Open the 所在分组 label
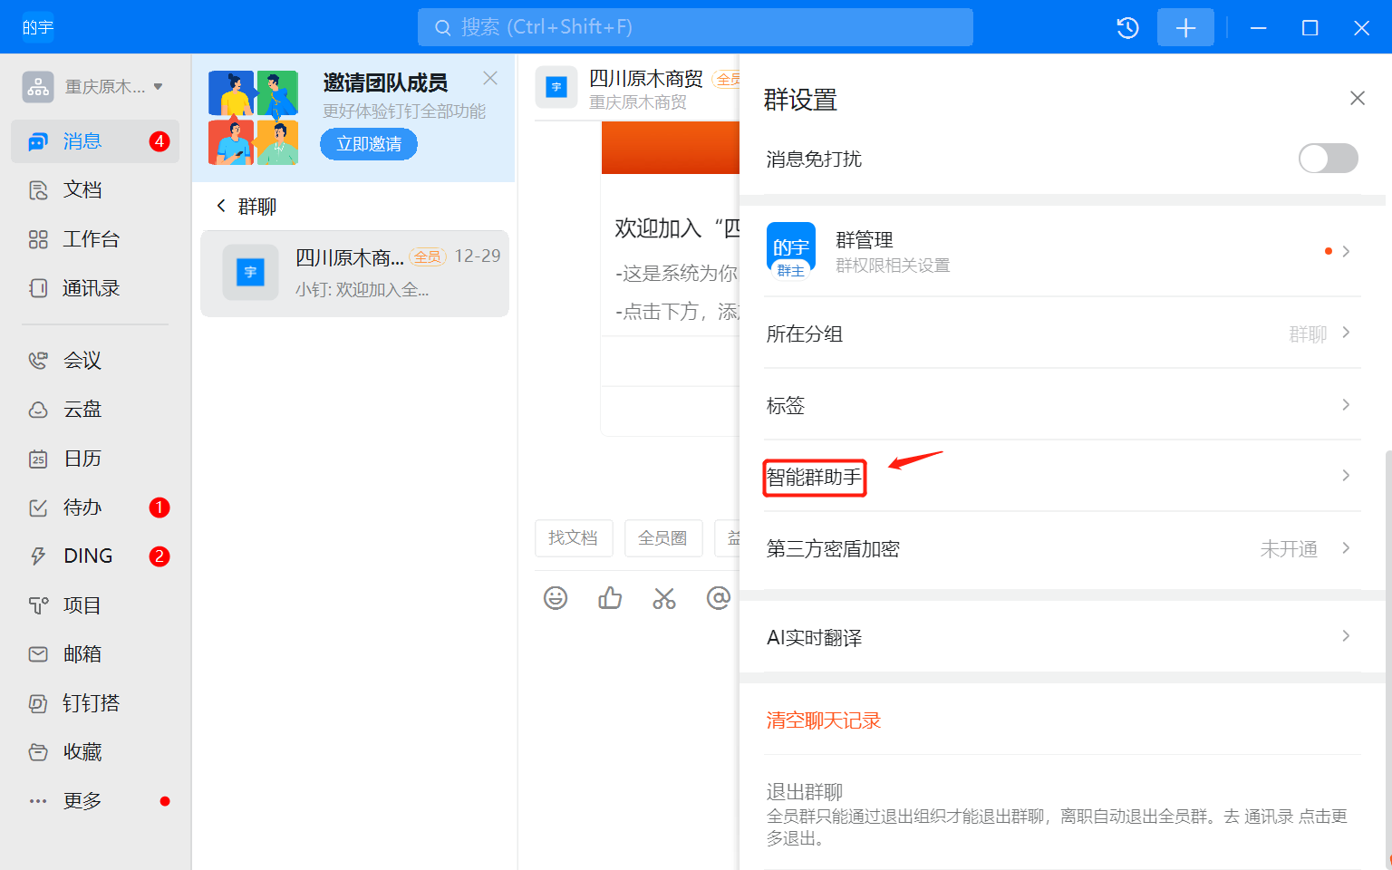This screenshot has width=1392, height=870. tap(805, 334)
